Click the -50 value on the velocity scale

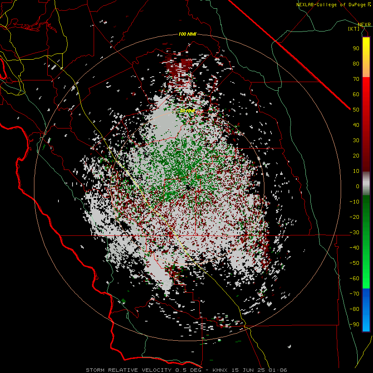pyautogui.click(x=354, y=263)
